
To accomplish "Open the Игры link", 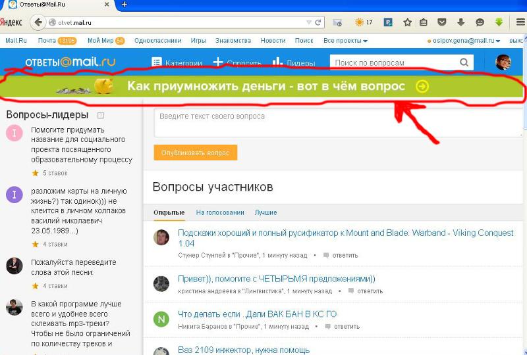I will pyautogui.click(x=198, y=41).
